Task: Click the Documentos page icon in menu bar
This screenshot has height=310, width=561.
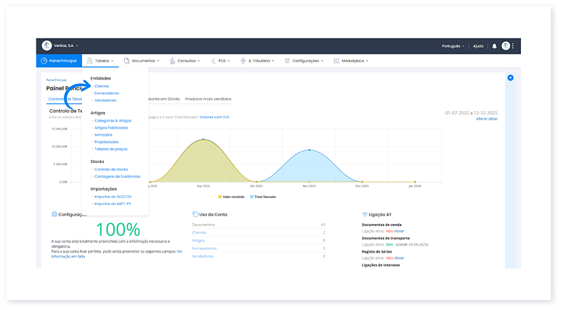Action: [127, 61]
